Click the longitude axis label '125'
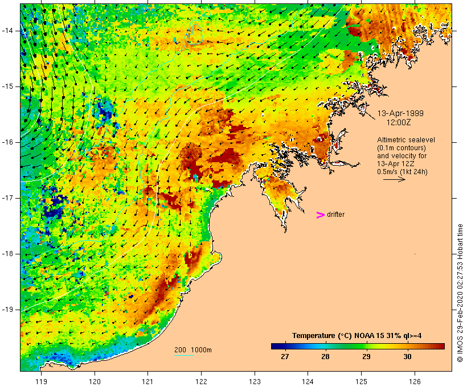 (362, 381)
